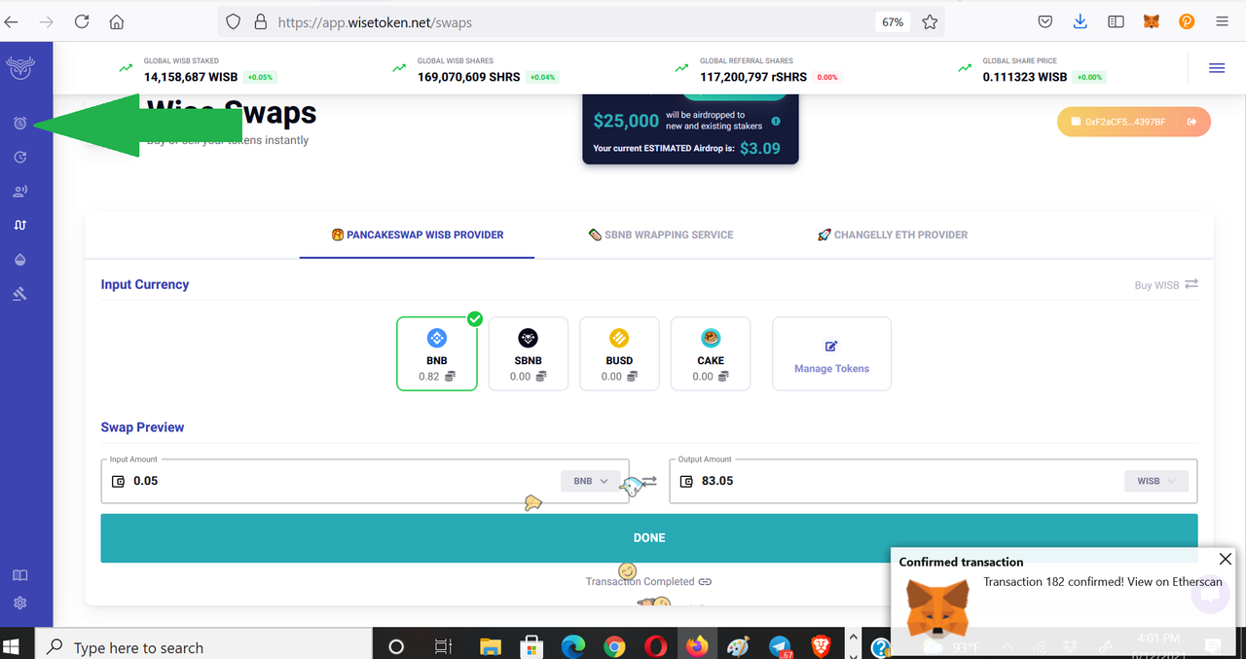The height and width of the screenshot is (659, 1246).
Task: Select the BUSD input currency
Action: pyautogui.click(x=619, y=353)
